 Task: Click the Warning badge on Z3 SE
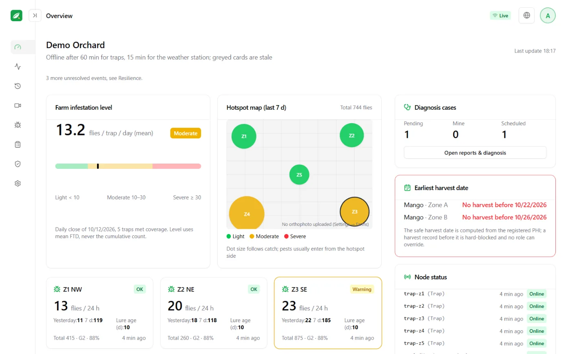click(x=362, y=289)
